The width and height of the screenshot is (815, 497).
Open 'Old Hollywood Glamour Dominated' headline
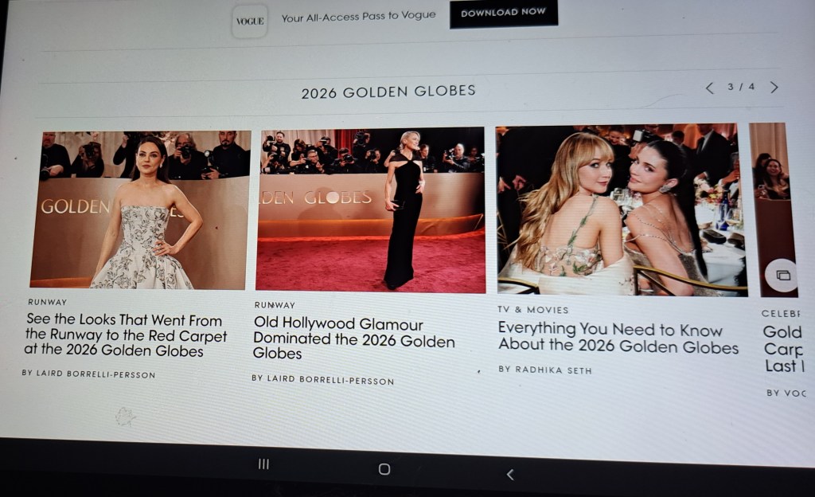(x=354, y=339)
